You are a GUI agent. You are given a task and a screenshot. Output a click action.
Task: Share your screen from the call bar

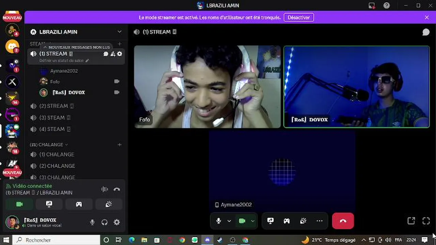tap(270, 221)
